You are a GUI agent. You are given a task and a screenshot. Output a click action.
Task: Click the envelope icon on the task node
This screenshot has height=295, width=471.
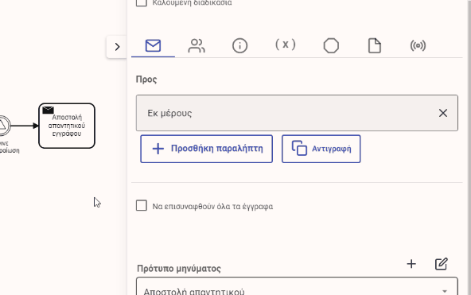click(x=48, y=111)
